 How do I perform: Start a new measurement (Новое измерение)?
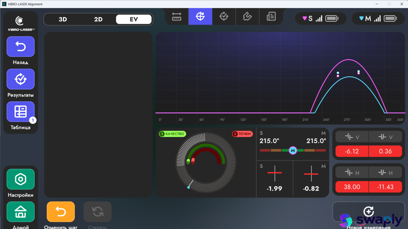coord(368,212)
